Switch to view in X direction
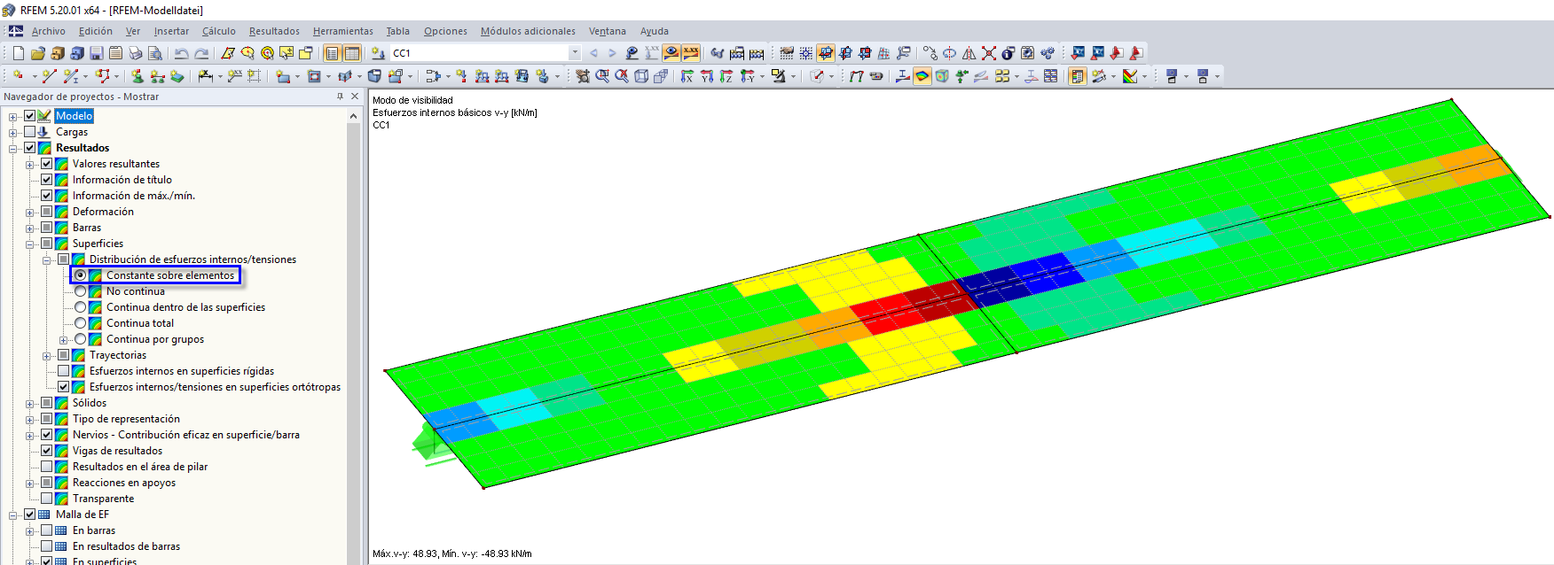The image size is (1554, 565). (x=687, y=76)
